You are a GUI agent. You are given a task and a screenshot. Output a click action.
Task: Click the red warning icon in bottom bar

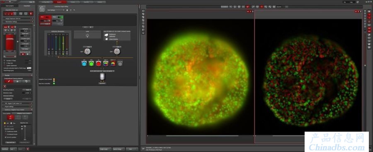(x=28, y=149)
